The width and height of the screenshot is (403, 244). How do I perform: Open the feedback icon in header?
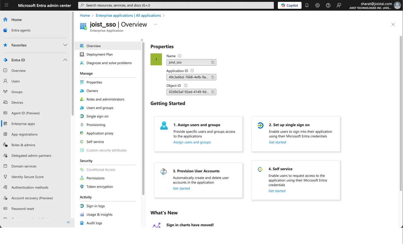click(x=339, y=5)
